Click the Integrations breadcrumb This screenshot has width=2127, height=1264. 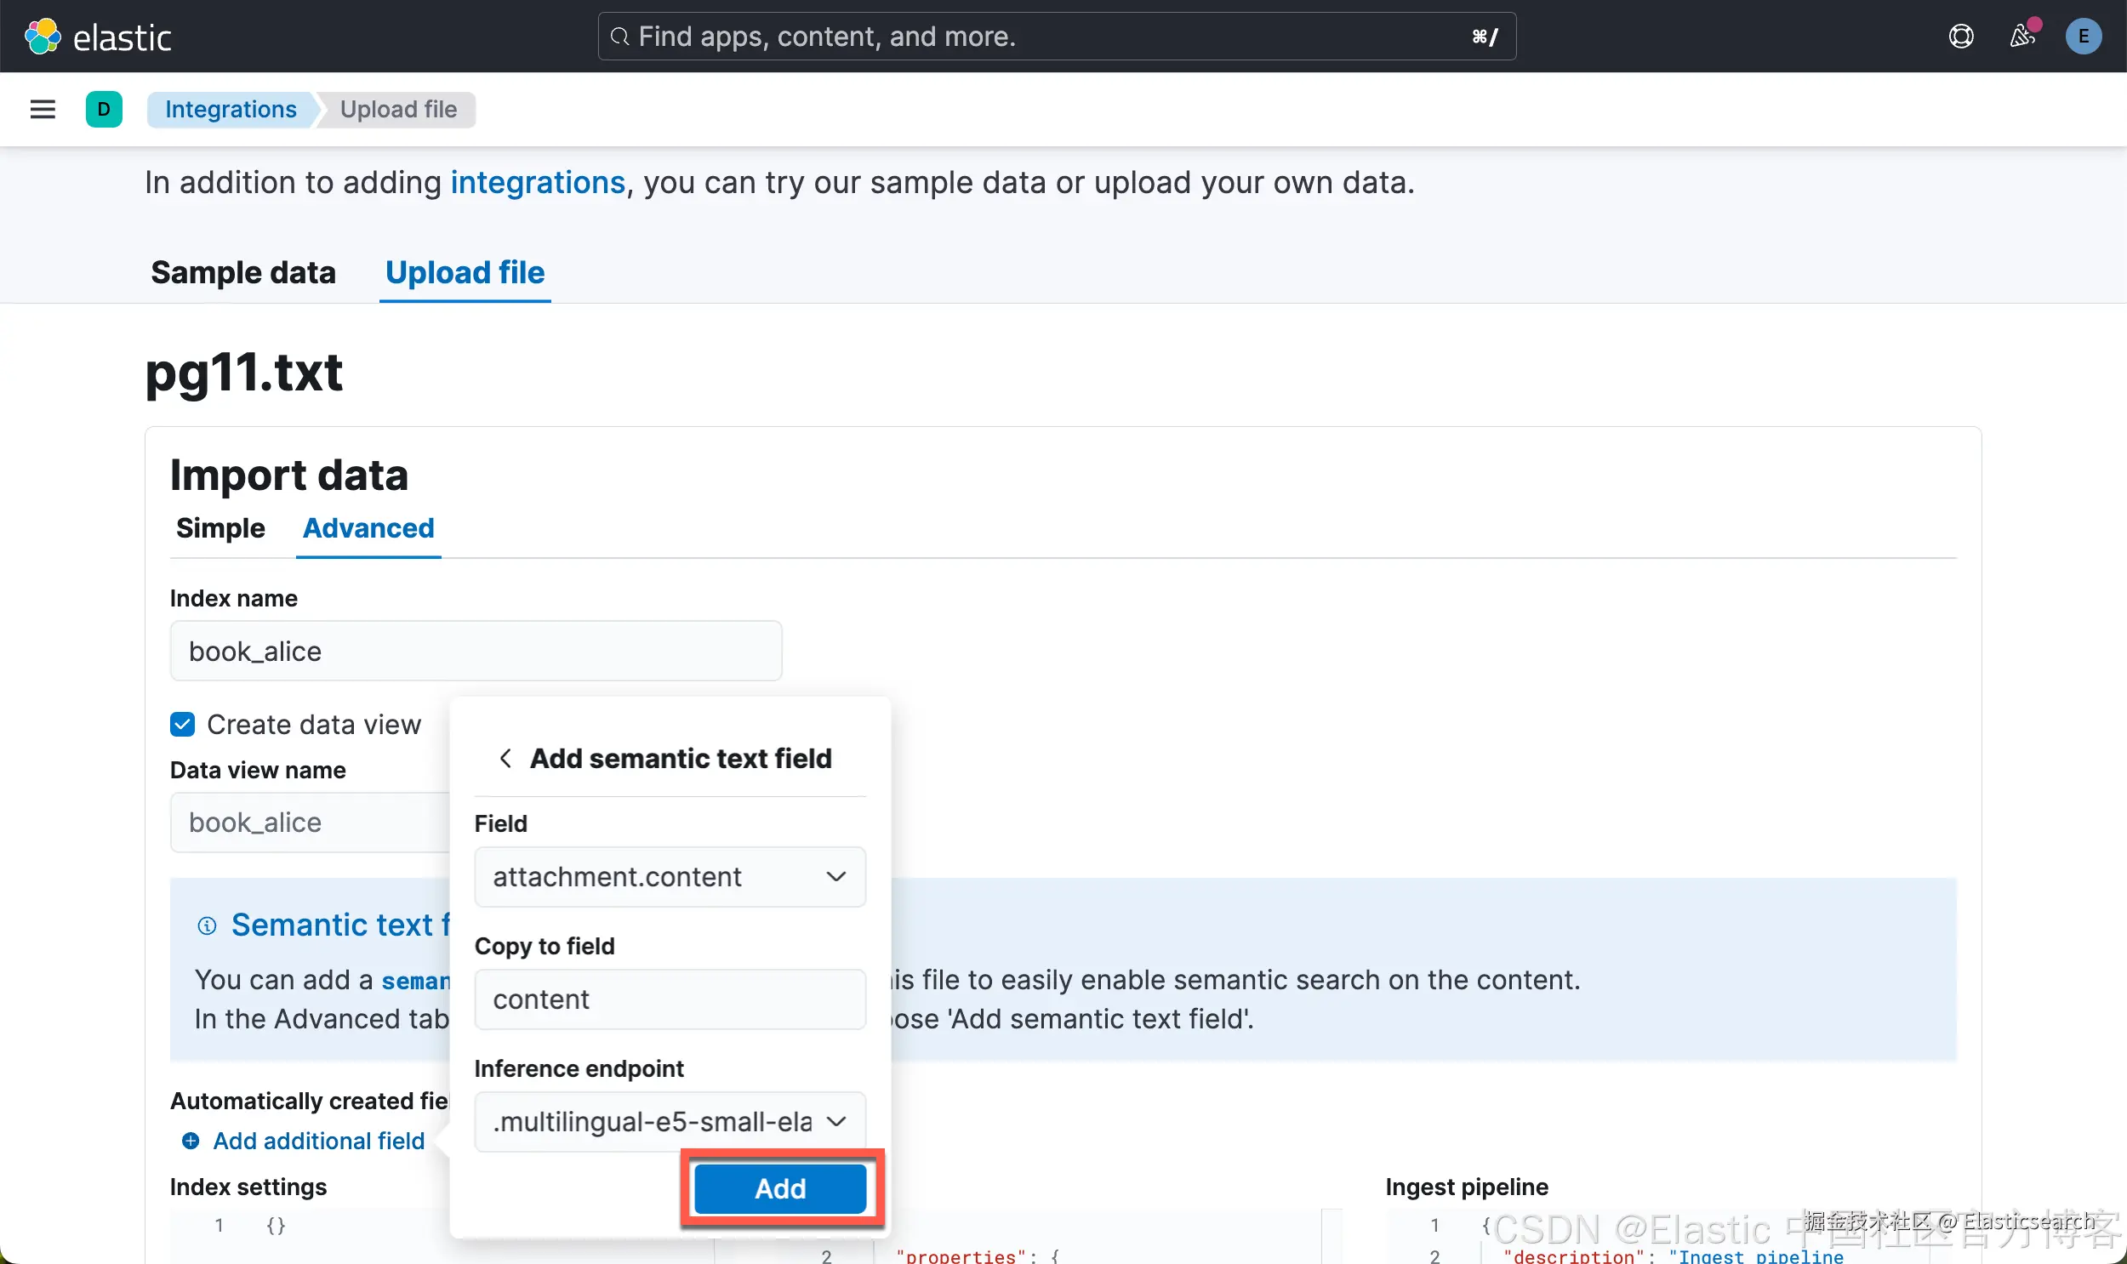coord(231,109)
